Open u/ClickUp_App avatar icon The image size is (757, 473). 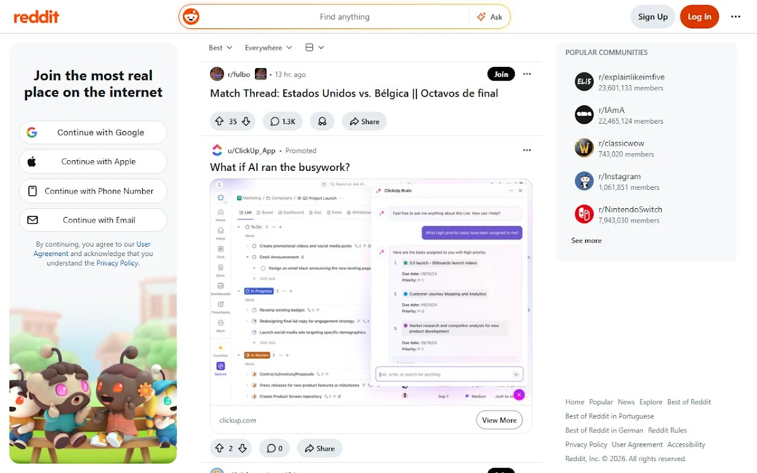(217, 150)
